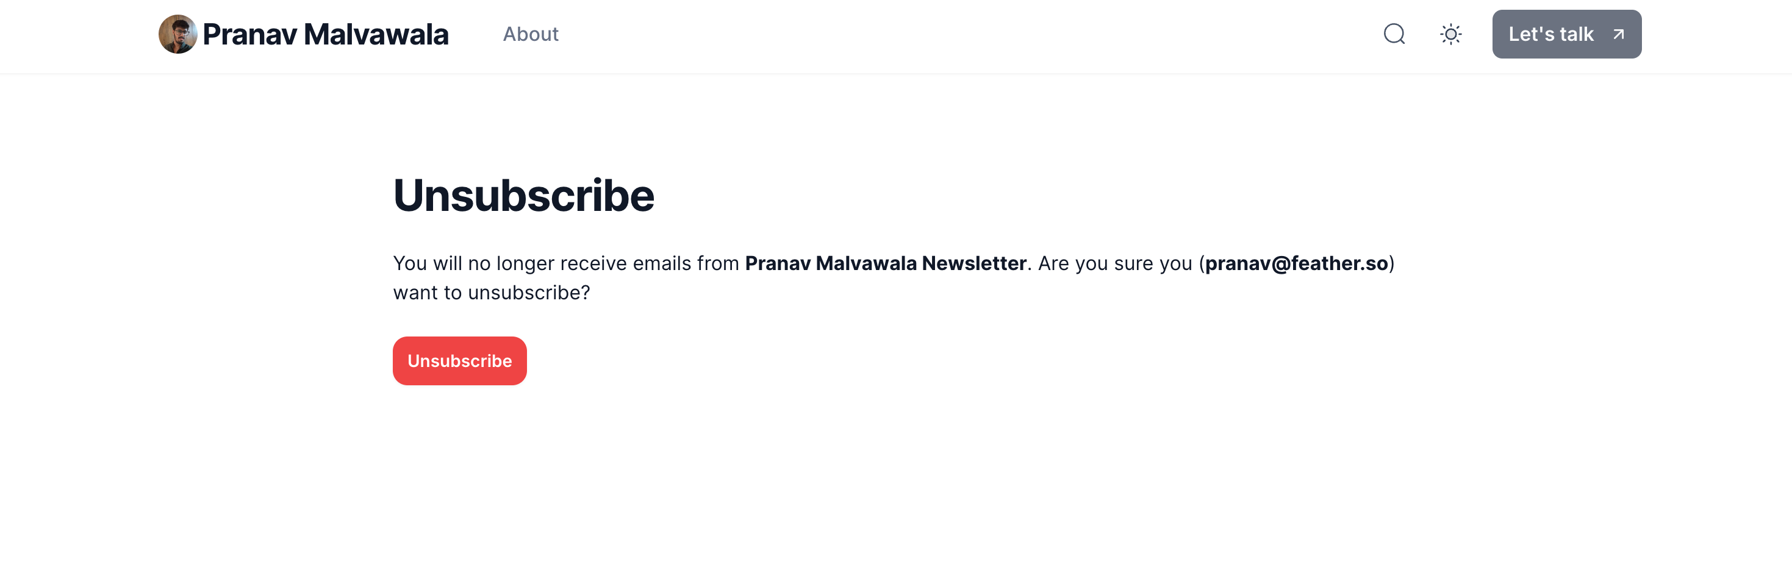Viewport: 1792px width, 584px height.
Task: Click the pranav@feather.so email address
Action: [1296, 263]
